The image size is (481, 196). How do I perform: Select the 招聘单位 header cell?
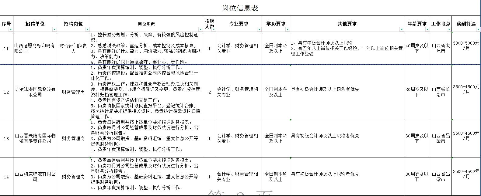[35, 24]
